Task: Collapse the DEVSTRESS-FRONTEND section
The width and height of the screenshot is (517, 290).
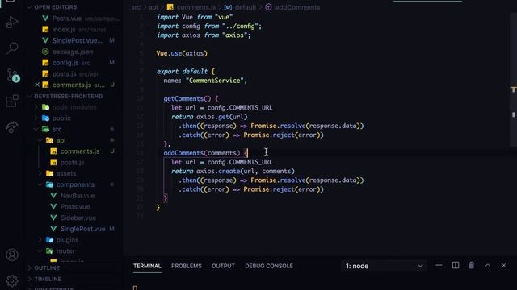Action: click(x=68, y=97)
